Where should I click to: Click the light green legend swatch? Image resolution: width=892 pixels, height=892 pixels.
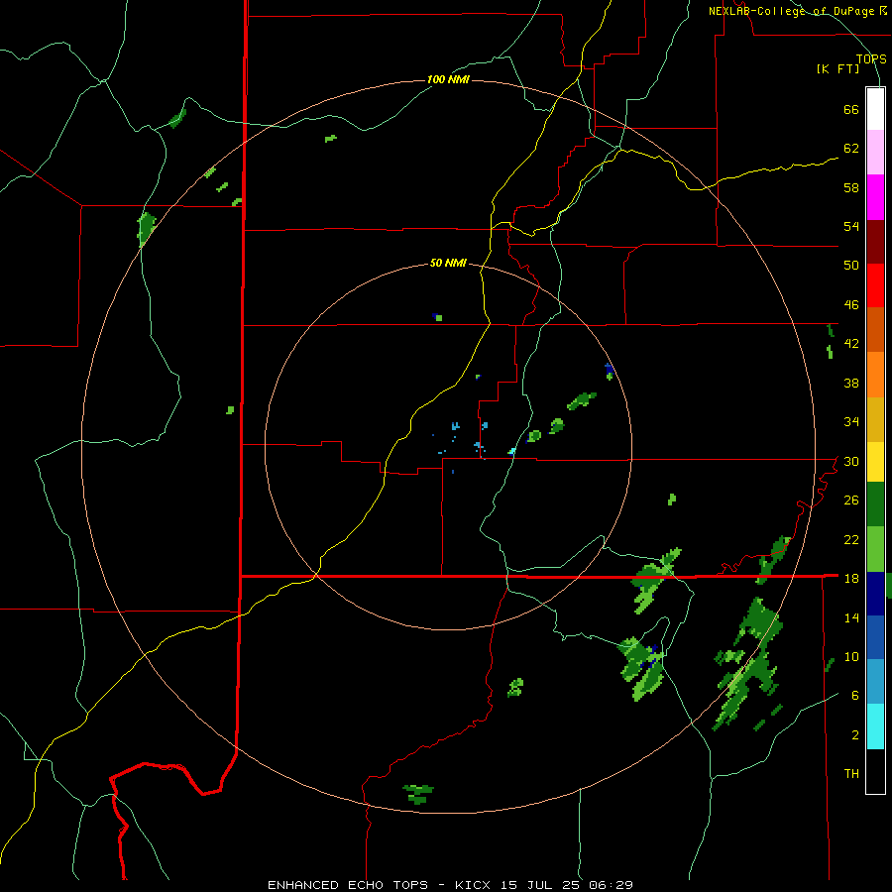875,549
